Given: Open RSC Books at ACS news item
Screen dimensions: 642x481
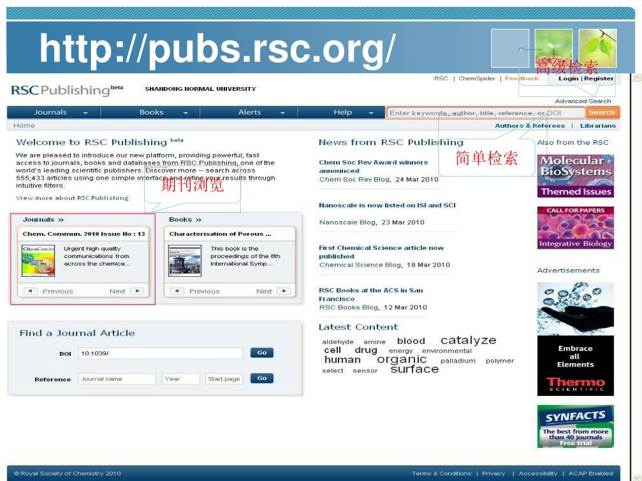Looking at the screenshot, I should coord(371,294).
